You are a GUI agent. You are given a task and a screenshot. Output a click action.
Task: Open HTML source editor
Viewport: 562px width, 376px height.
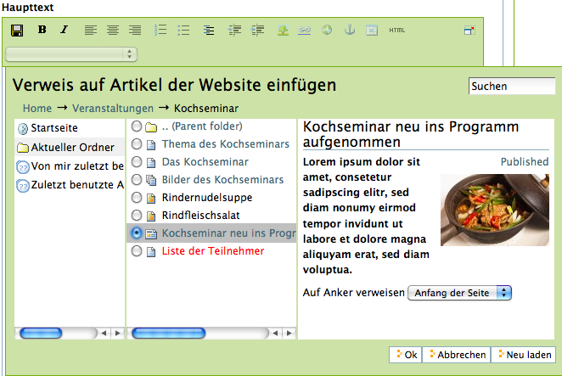[397, 31]
